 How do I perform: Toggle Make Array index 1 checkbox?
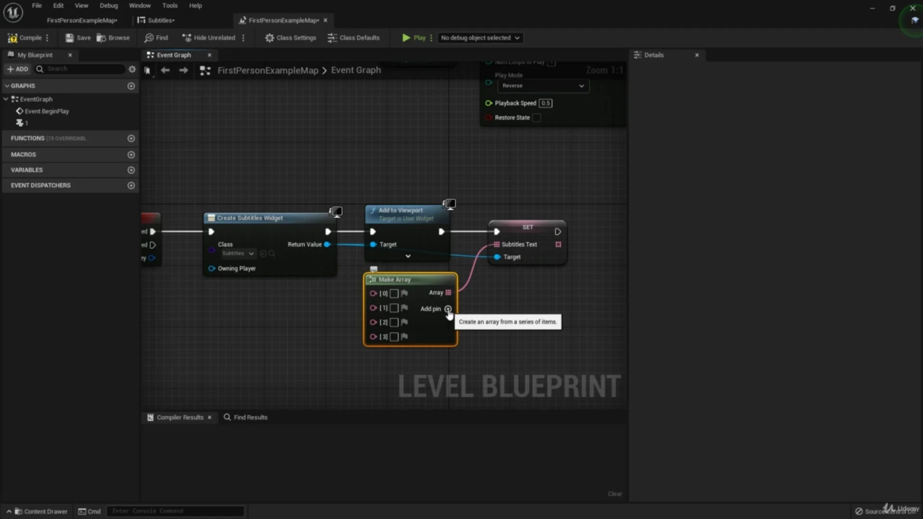coord(394,308)
